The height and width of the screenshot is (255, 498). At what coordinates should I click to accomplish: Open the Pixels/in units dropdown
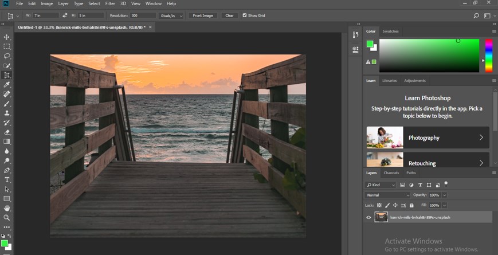click(171, 15)
